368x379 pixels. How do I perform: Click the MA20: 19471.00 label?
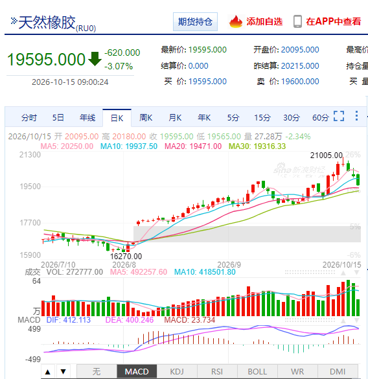(x=193, y=146)
